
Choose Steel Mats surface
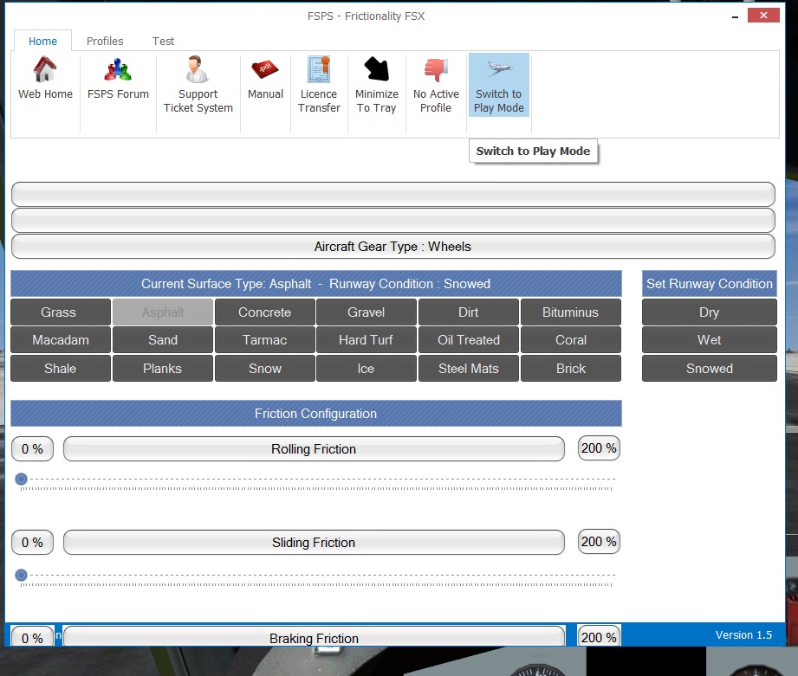pos(469,369)
